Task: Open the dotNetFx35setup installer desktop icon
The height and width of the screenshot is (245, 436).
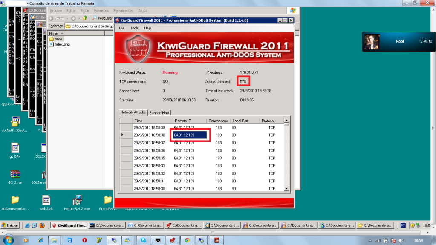Action: [15, 122]
